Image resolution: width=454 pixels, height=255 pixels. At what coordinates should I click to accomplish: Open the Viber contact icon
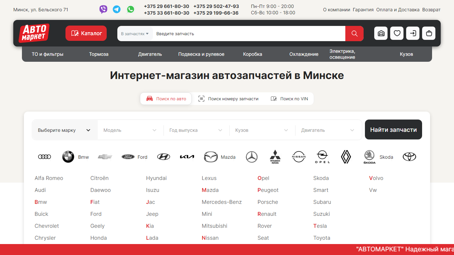tap(103, 9)
